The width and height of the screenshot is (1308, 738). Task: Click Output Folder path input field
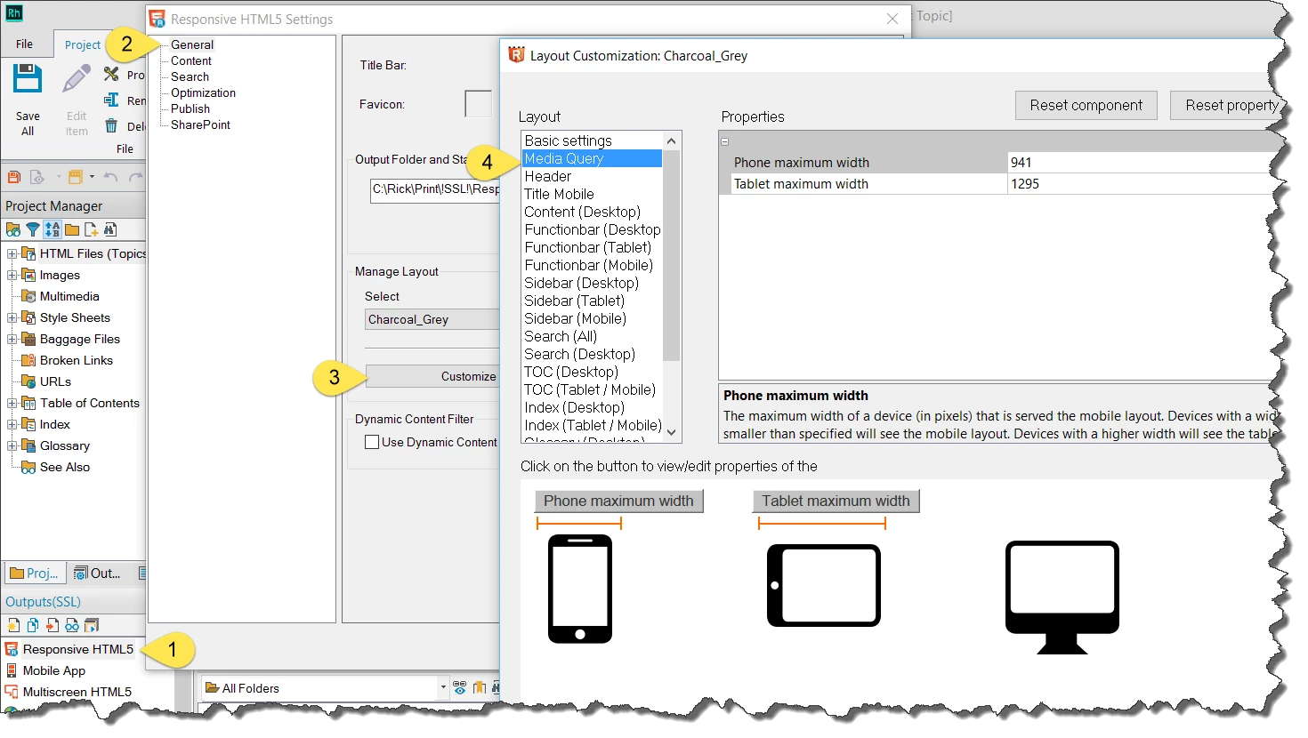tap(435, 189)
